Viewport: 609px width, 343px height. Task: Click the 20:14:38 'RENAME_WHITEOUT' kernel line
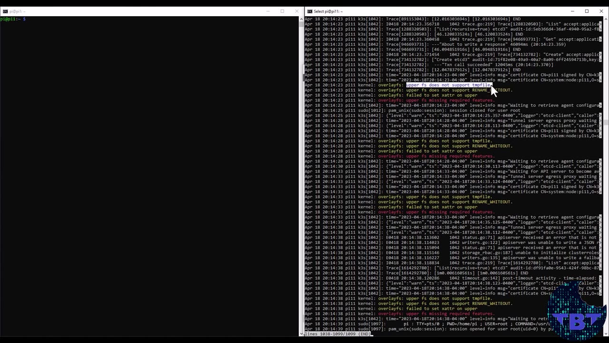(408, 303)
